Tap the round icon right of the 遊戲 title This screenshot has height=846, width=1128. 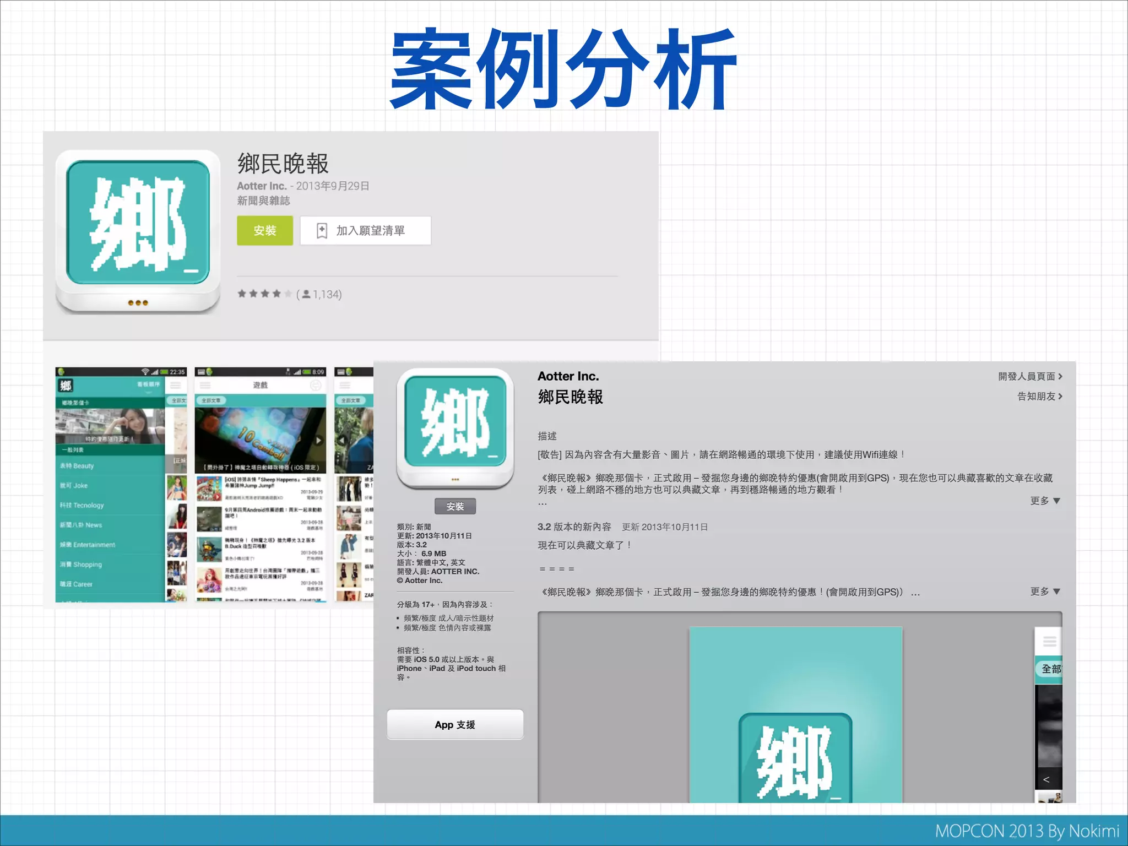coord(315,386)
